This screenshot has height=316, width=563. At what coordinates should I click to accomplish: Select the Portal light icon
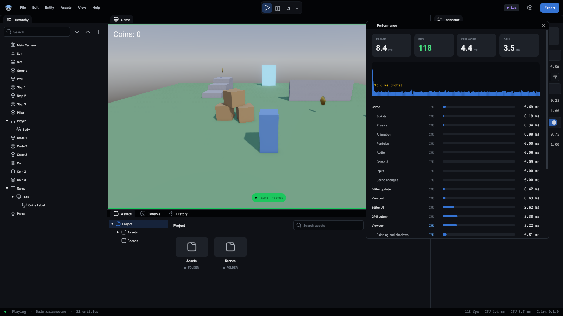click(13, 213)
